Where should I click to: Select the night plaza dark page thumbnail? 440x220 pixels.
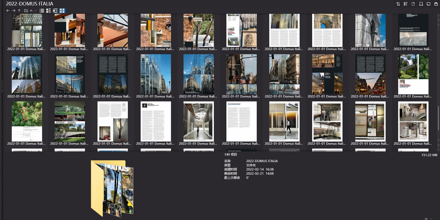coord(327,74)
